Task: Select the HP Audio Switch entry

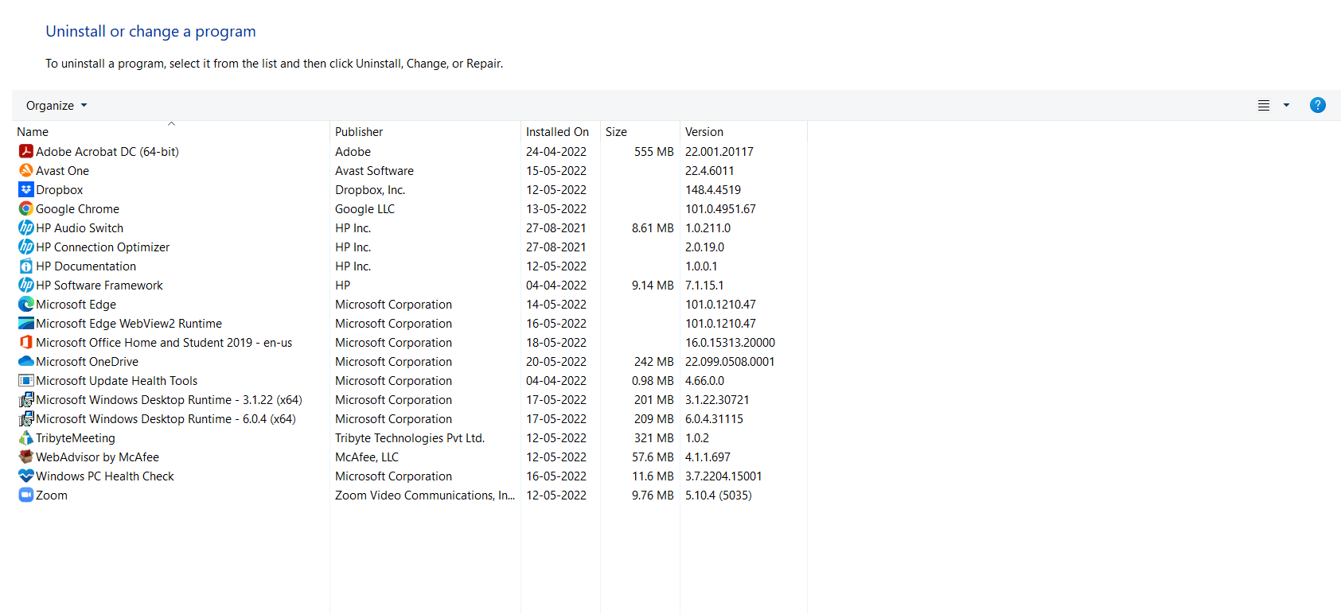Action: point(80,227)
